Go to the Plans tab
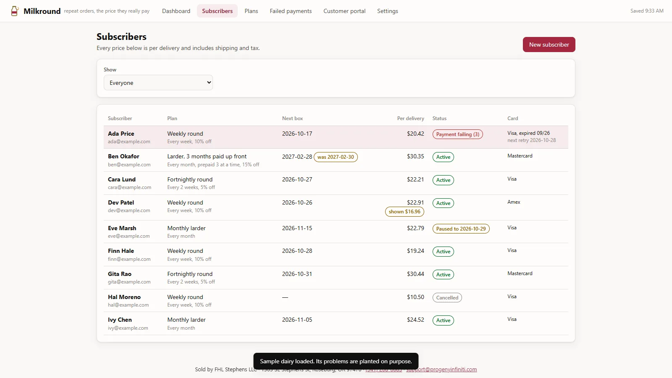 (251, 11)
